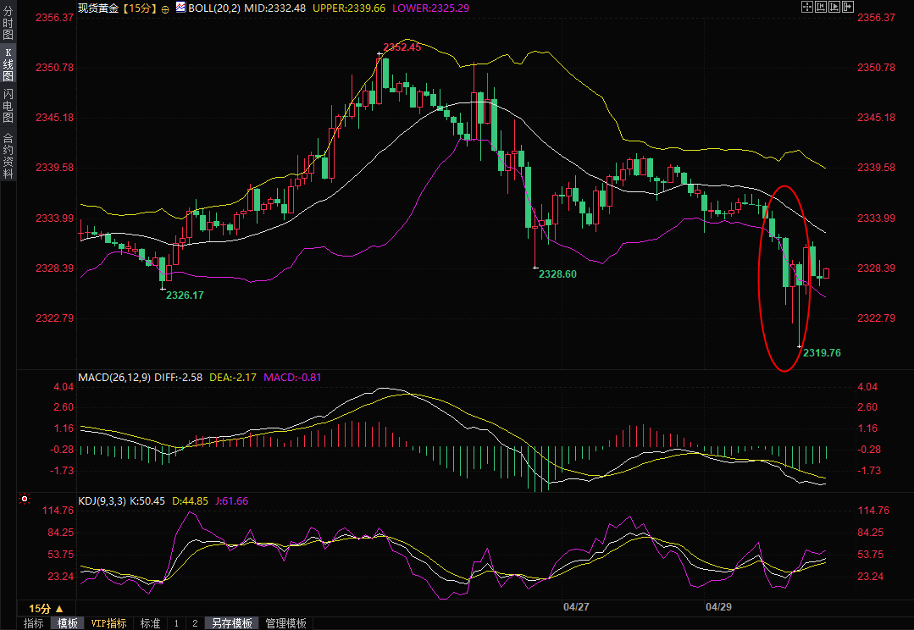Screen dimensions: 914x630
Task: Click the red gear icon beside KDJ
Action: click(x=25, y=500)
